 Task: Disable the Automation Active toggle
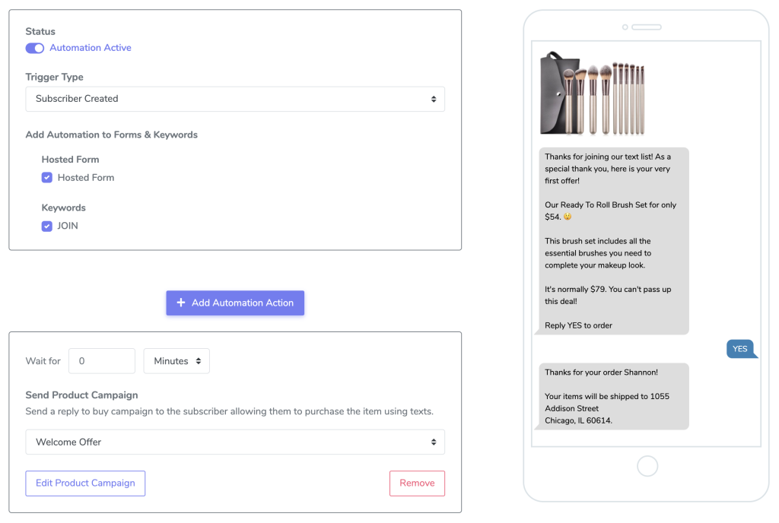click(34, 47)
